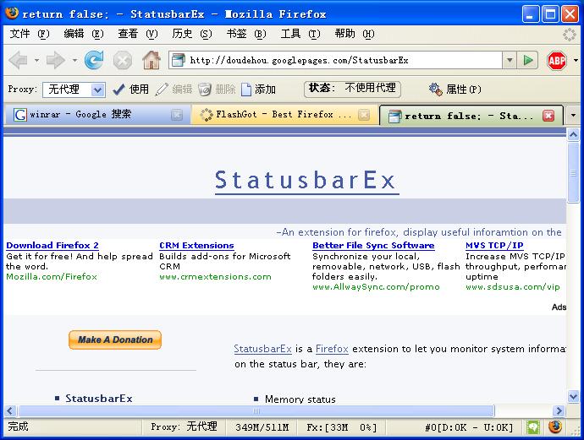Click the www.crmextensions.com green URL
The height and width of the screenshot is (440, 584).
(x=215, y=277)
